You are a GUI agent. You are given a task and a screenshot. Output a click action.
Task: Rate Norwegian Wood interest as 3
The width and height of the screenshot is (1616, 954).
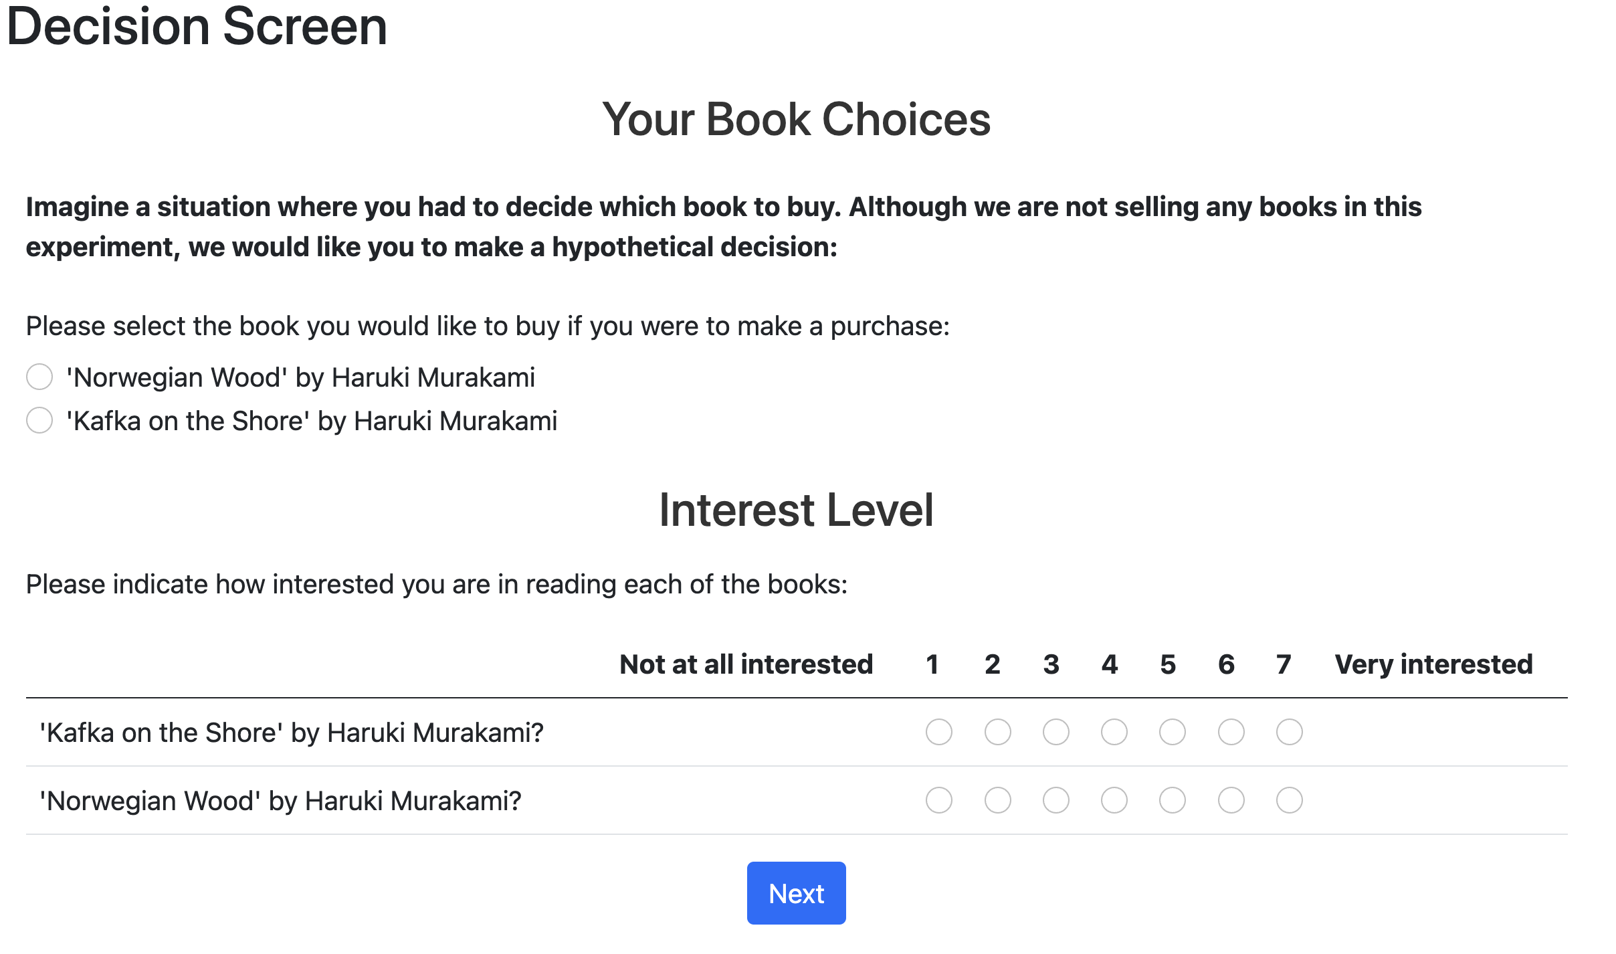pyautogui.click(x=1055, y=800)
